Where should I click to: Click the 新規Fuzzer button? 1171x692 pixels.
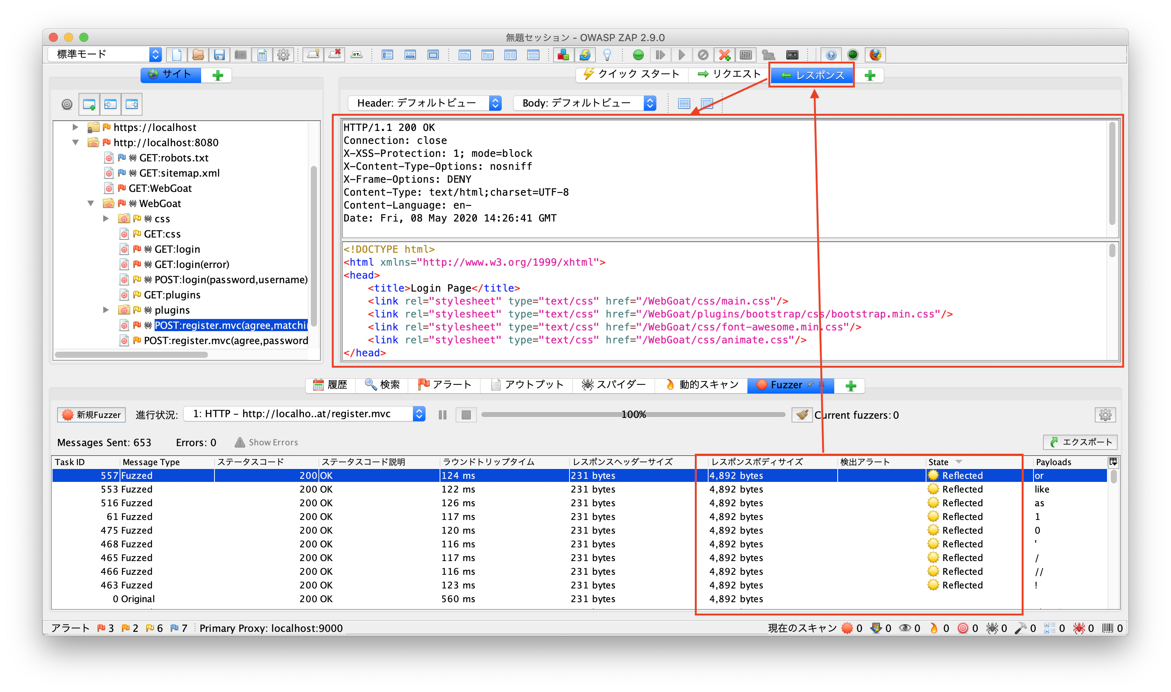[x=91, y=415]
